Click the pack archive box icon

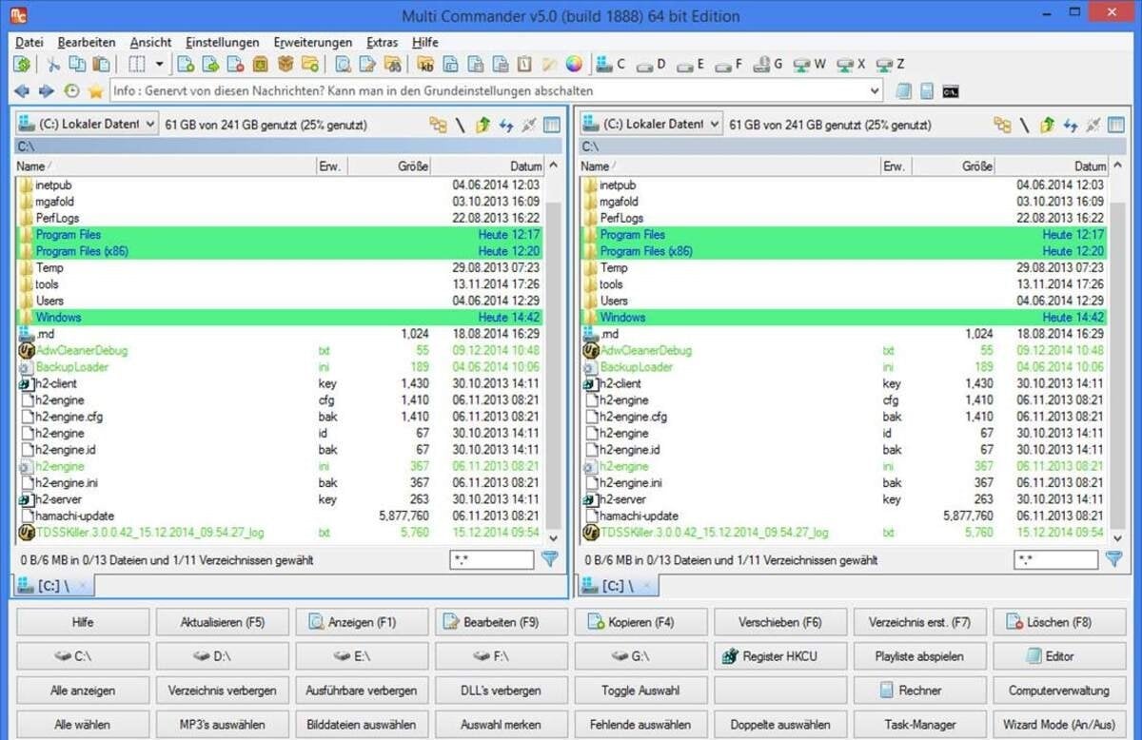point(260,65)
